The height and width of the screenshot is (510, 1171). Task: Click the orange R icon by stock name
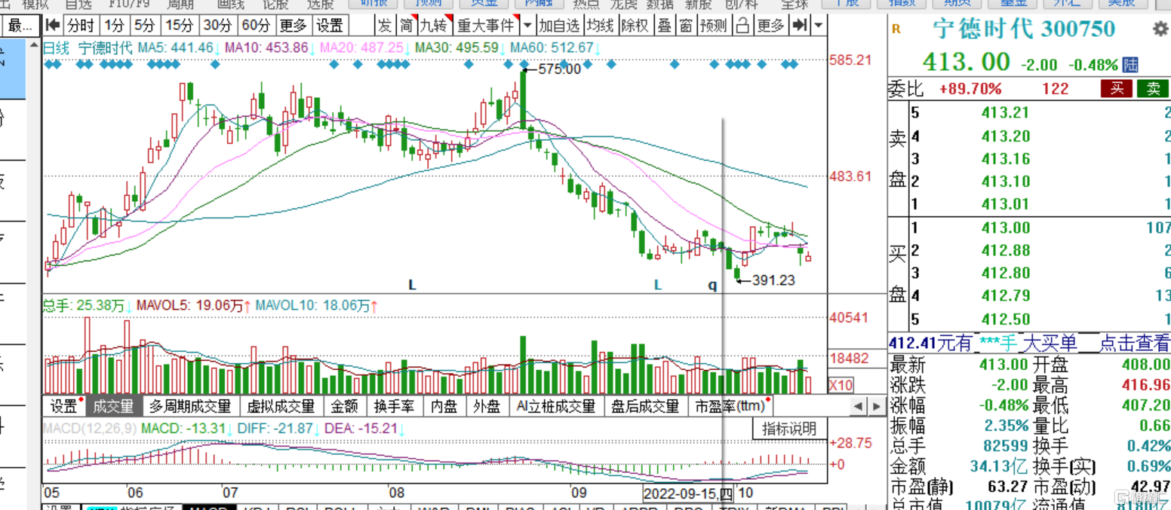(x=896, y=29)
